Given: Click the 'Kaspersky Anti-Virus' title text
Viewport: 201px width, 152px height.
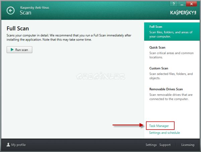Looking at the screenshot, I should [35, 8].
